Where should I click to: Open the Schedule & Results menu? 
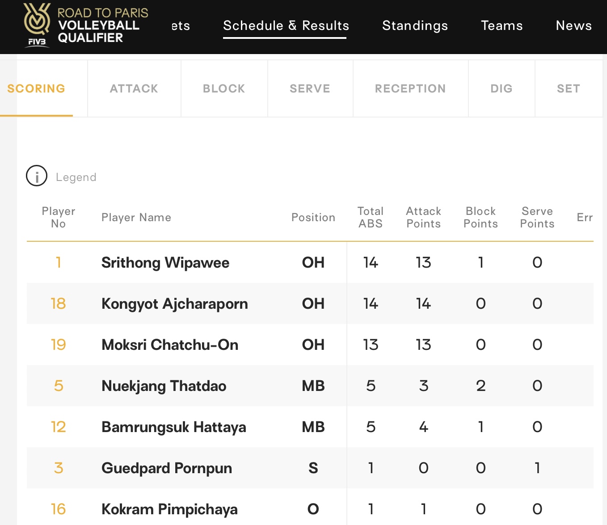click(x=286, y=25)
